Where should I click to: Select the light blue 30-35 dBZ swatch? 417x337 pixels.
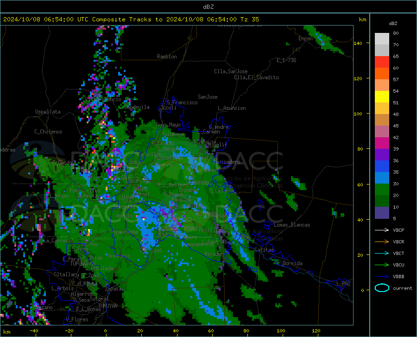pos(382,178)
